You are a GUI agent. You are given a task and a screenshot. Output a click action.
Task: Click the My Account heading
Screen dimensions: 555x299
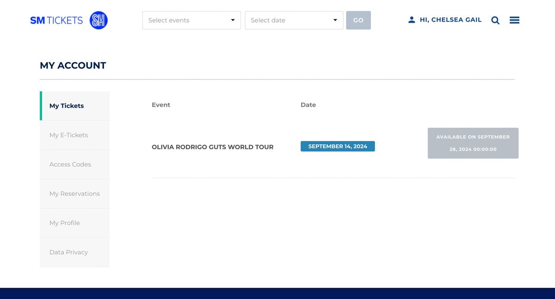[73, 66]
